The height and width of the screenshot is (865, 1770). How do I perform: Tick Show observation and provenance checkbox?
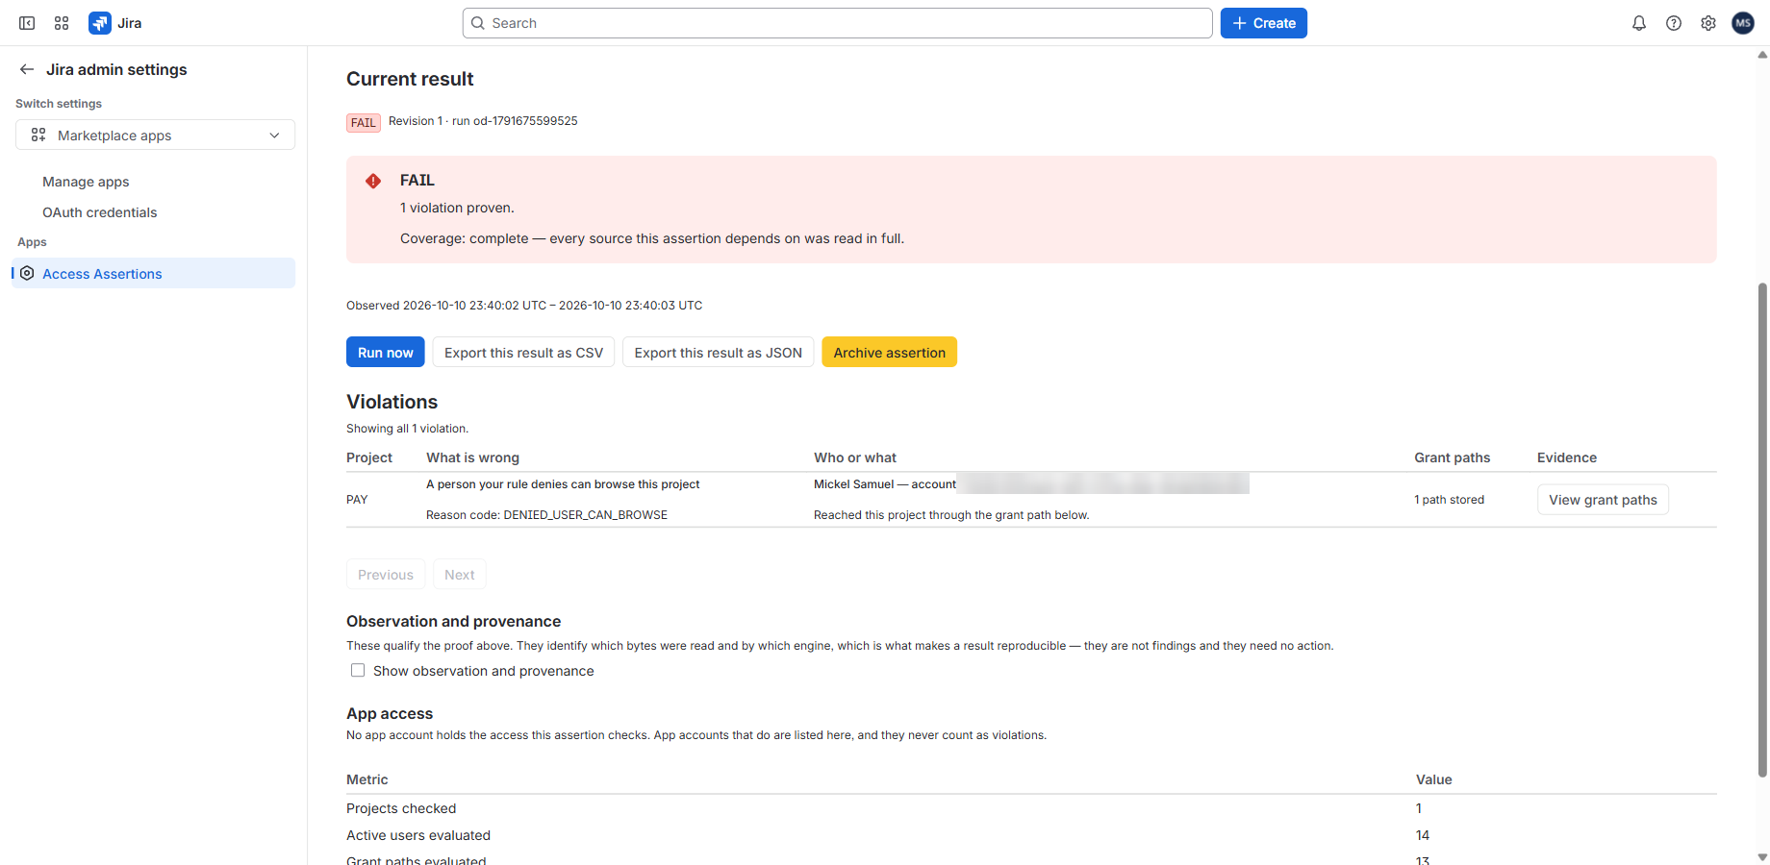pyautogui.click(x=358, y=670)
